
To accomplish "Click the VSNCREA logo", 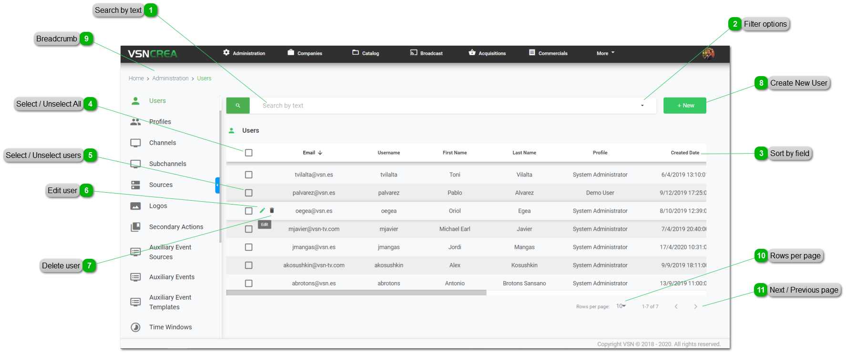I will click(x=153, y=54).
